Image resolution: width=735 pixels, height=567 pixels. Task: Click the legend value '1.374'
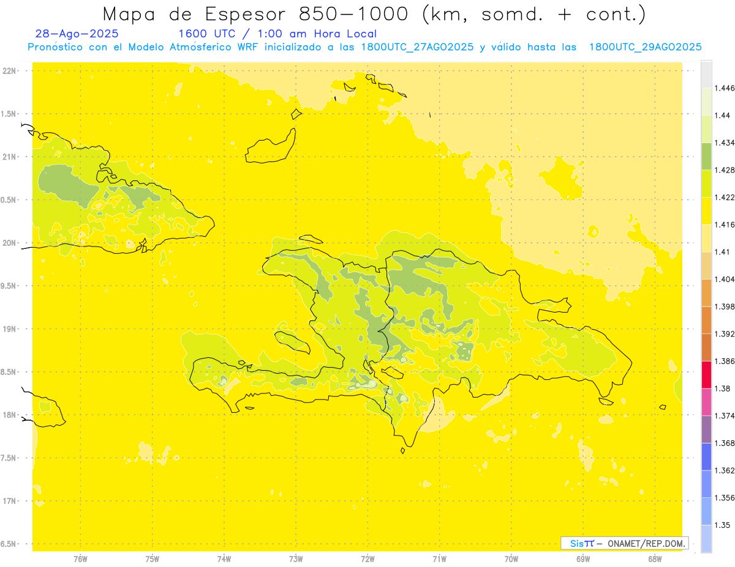tap(725, 416)
